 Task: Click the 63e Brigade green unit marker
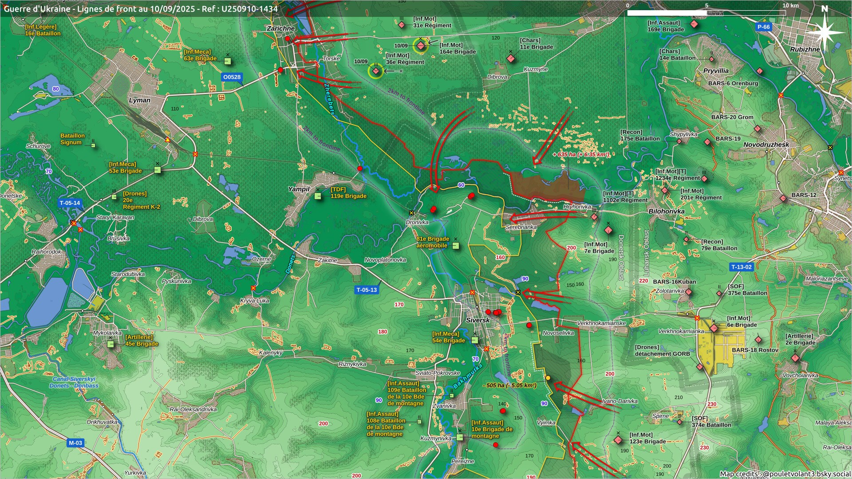click(x=228, y=61)
